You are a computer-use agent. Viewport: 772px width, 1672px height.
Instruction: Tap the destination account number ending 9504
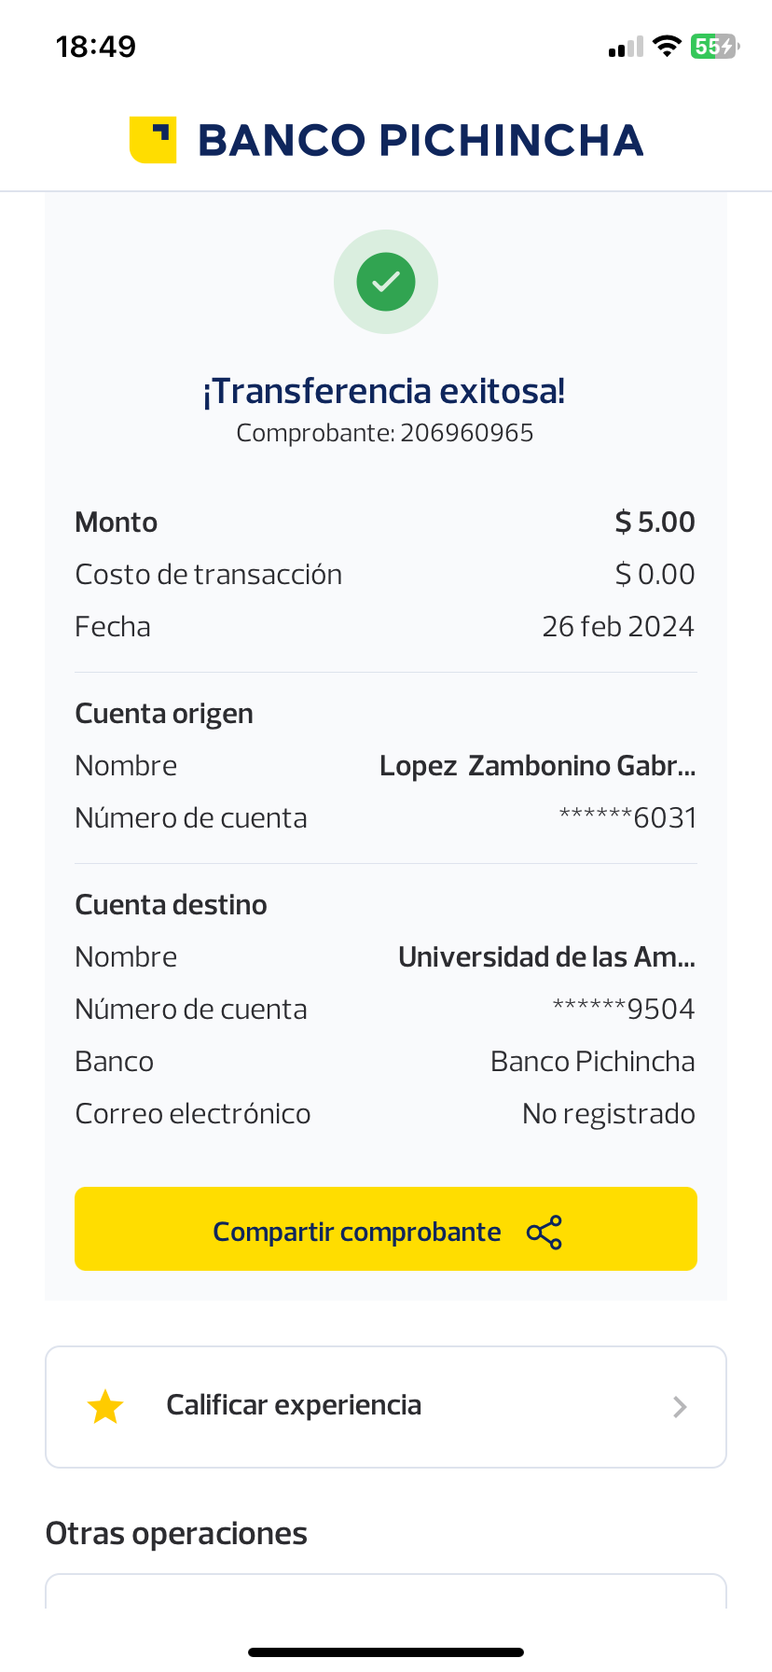[624, 1010]
